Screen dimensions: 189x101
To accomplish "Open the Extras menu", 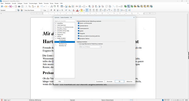I will point(52,3).
